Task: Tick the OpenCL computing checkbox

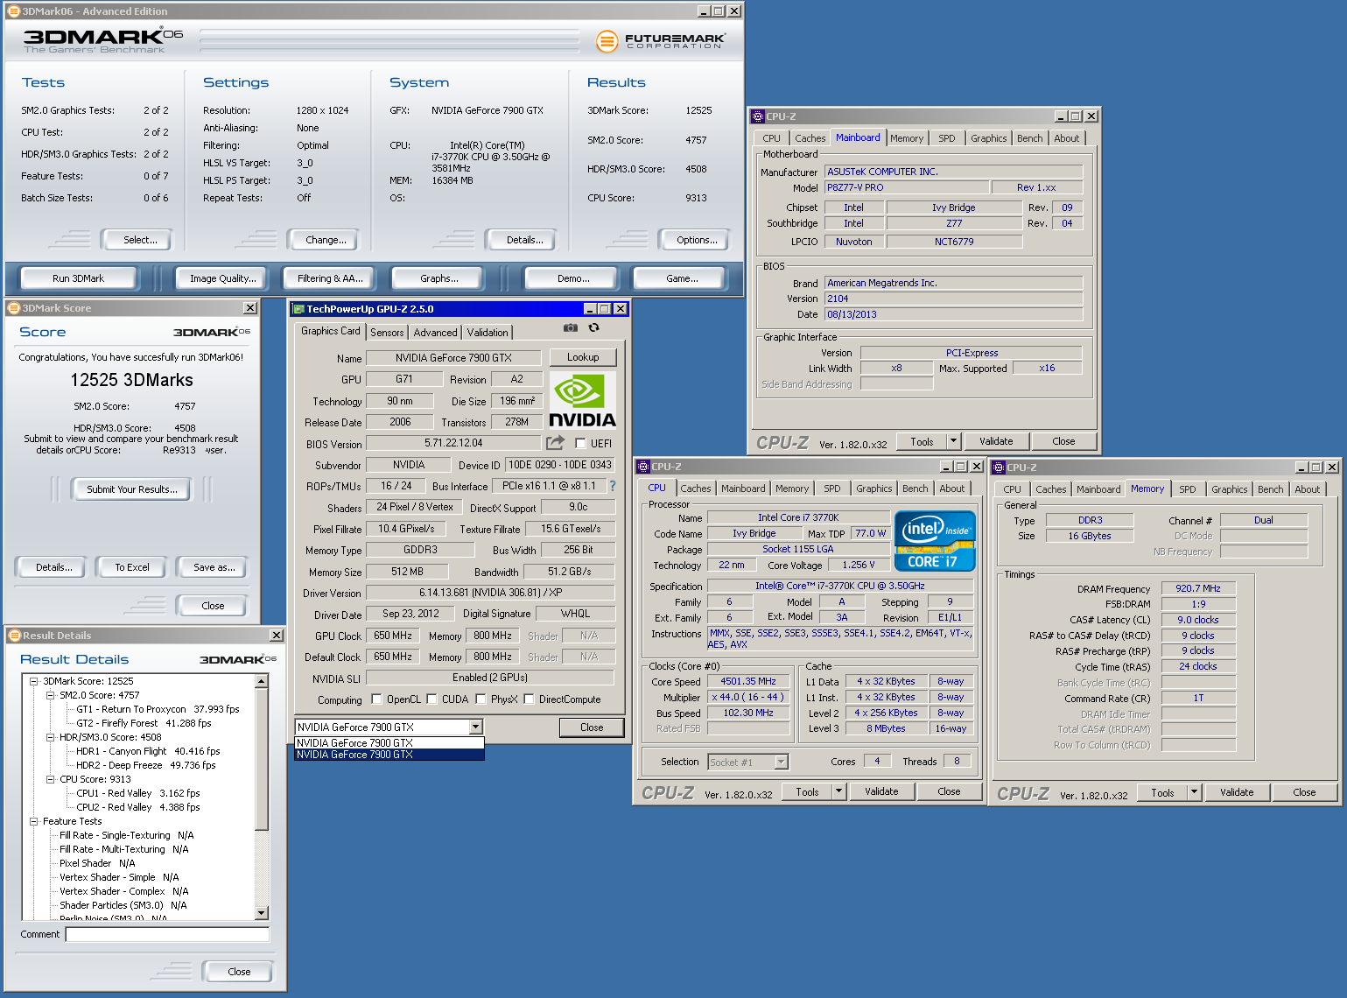Action: [377, 699]
